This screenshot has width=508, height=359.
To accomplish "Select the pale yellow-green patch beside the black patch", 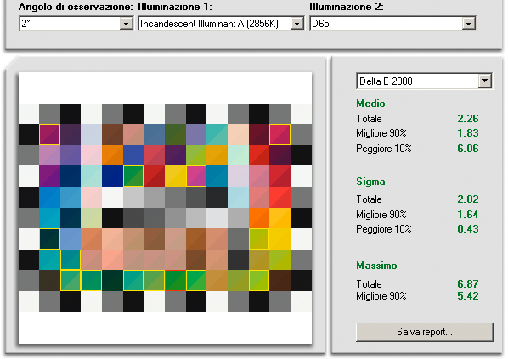I will click(x=92, y=218).
